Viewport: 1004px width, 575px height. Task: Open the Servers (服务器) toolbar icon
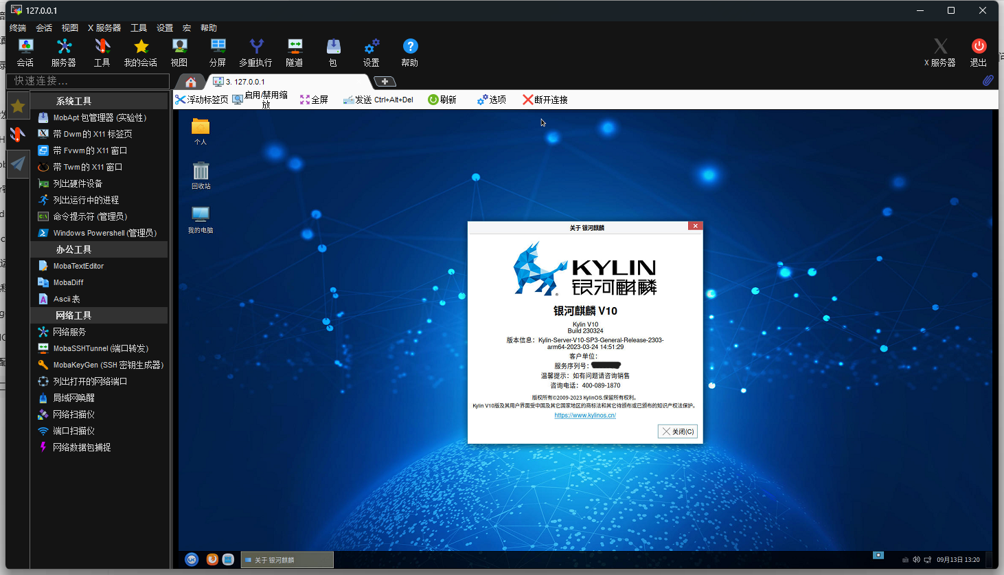(64, 52)
